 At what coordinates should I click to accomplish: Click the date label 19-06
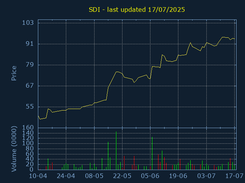(178, 176)
